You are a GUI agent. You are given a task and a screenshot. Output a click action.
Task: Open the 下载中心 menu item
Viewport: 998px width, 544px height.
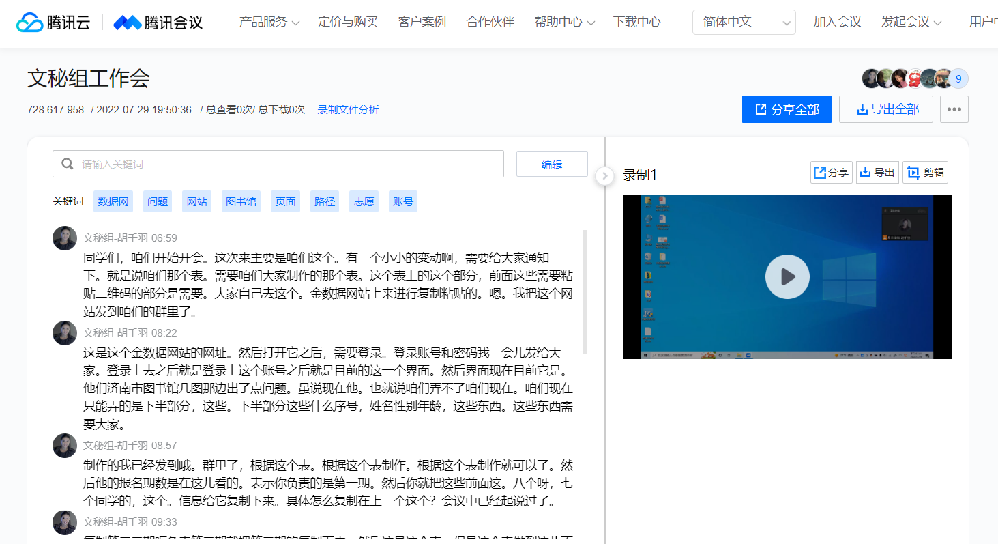tap(636, 22)
